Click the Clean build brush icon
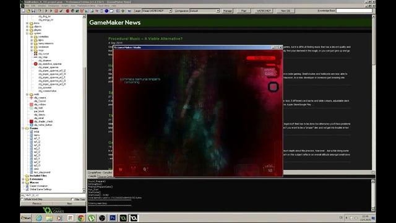This screenshot has width=396, height=223. 61,11
